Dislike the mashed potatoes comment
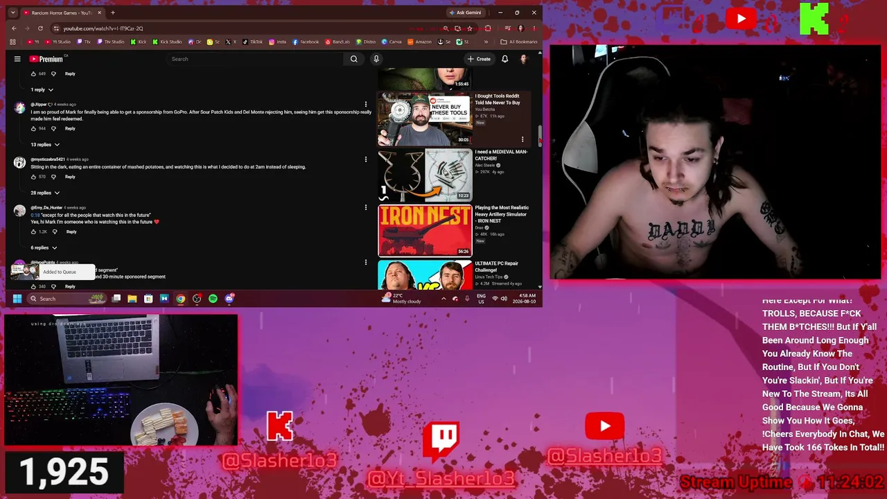Viewport: 887px width, 499px height. (53, 177)
